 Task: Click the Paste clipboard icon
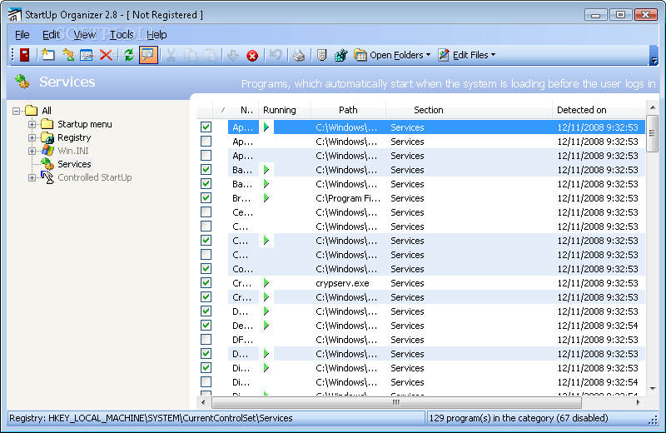[211, 55]
